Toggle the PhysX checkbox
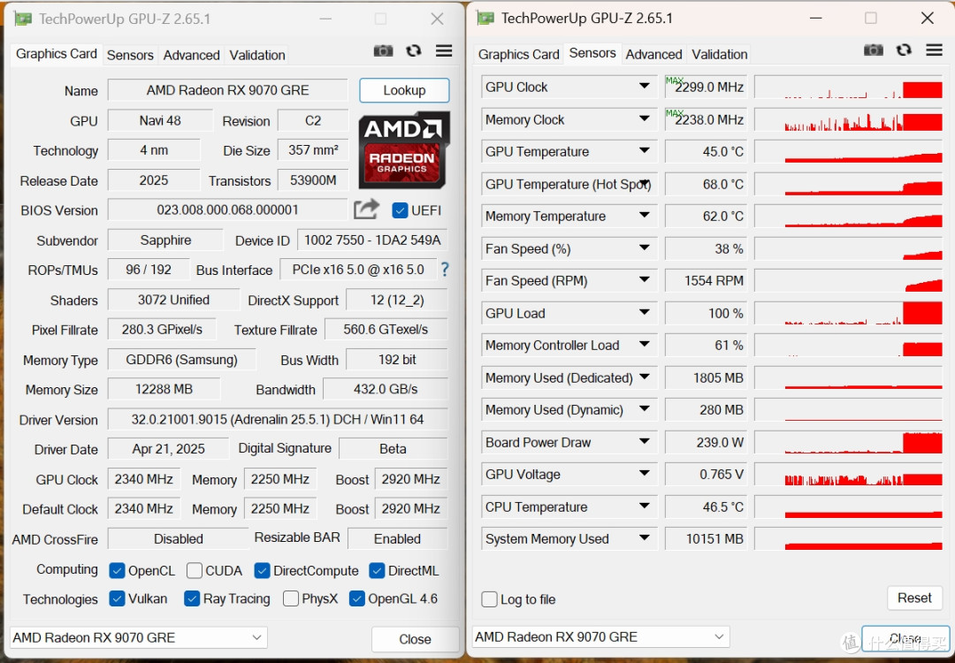The height and width of the screenshot is (663, 955). pos(291,598)
